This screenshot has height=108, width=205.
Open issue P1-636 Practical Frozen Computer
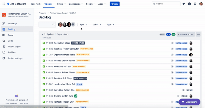coord(66,49)
